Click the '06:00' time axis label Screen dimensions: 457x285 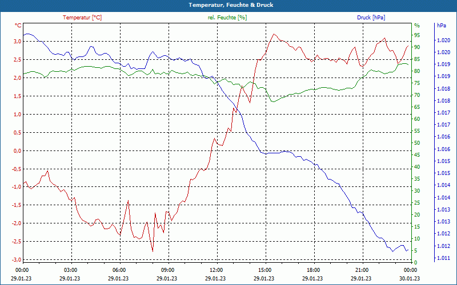tap(119, 270)
